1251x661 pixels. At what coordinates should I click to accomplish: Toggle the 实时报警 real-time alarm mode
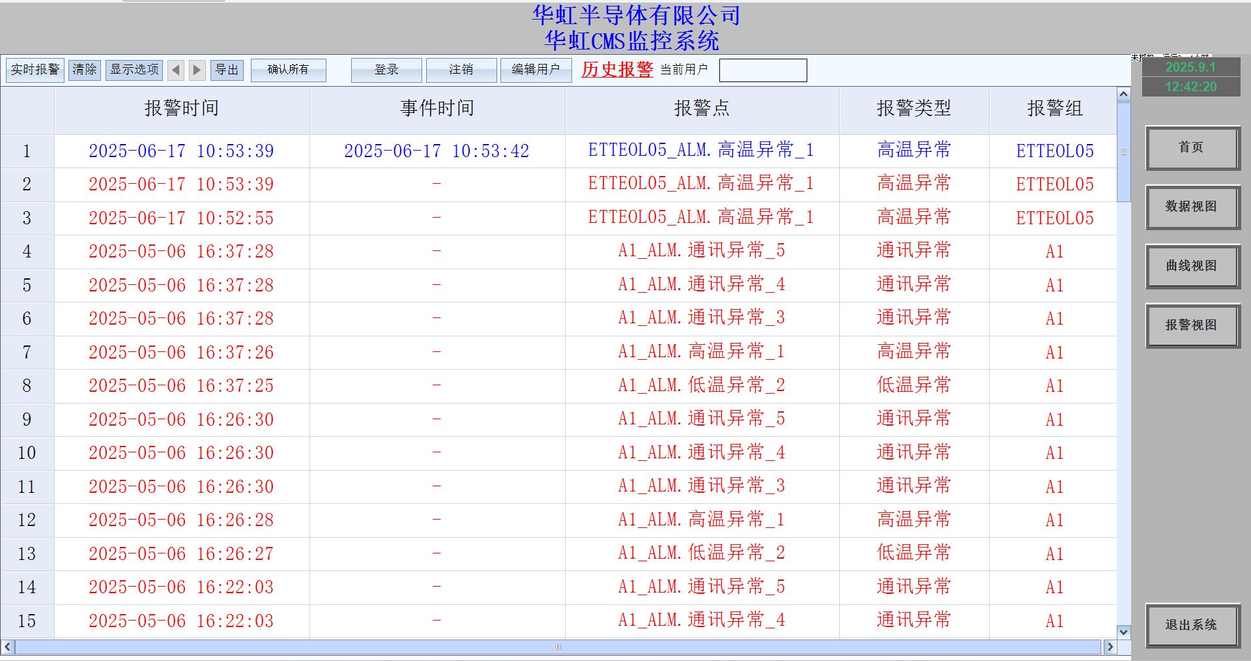pos(35,70)
